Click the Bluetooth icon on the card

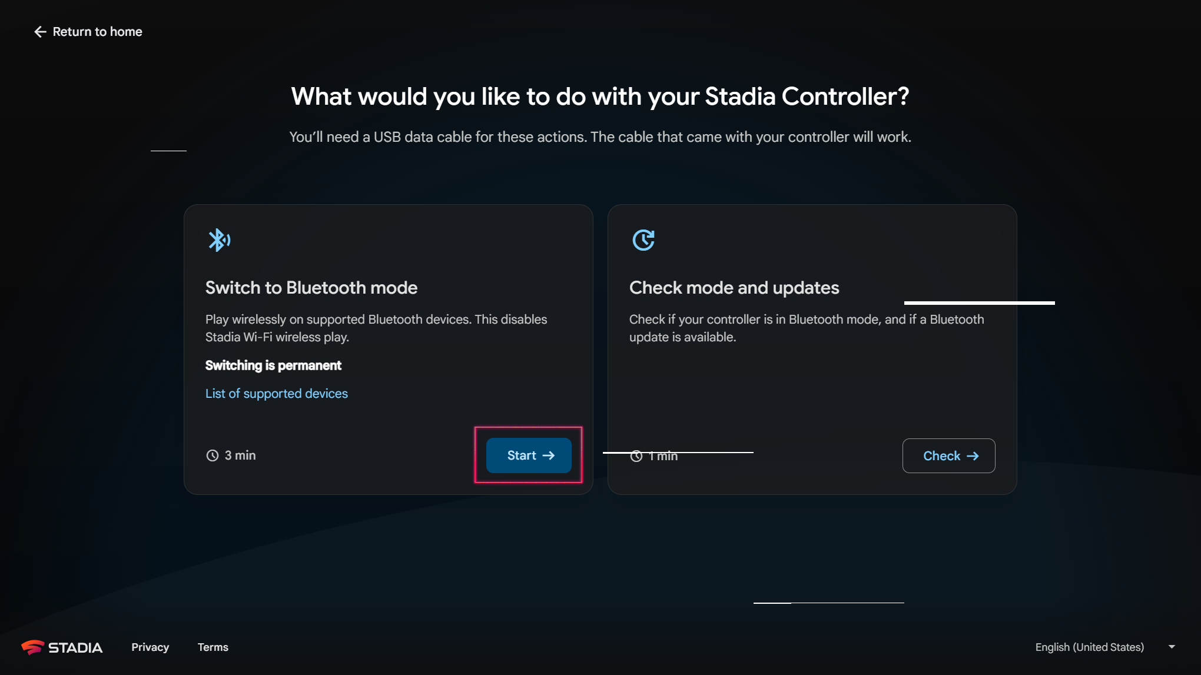pos(219,240)
